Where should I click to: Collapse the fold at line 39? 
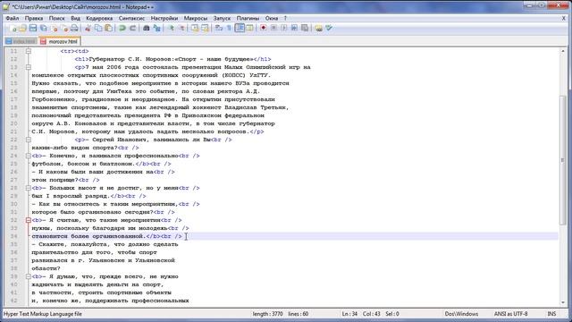pyautogui.click(x=28, y=276)
